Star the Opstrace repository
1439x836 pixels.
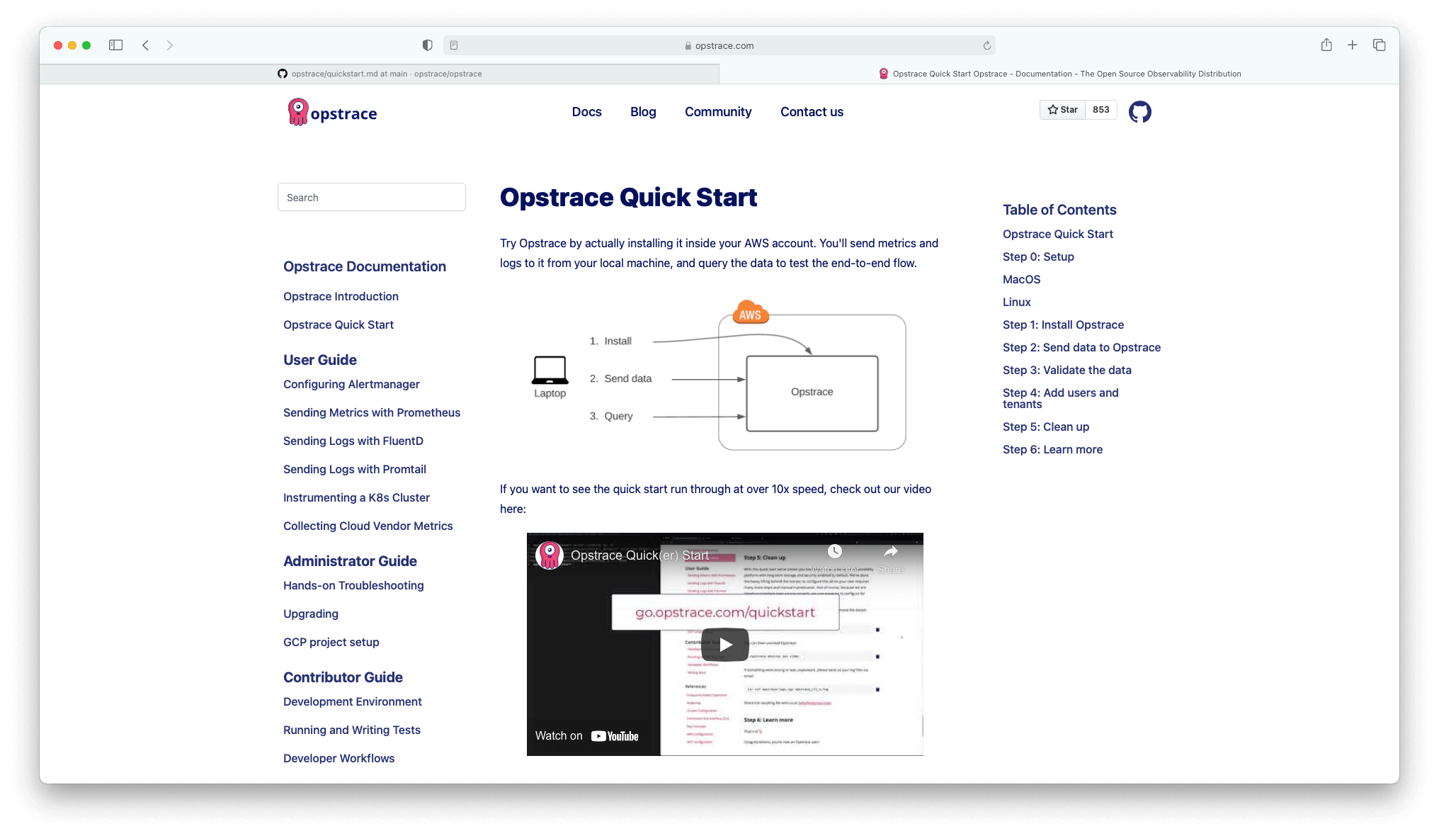(1062, 110)
